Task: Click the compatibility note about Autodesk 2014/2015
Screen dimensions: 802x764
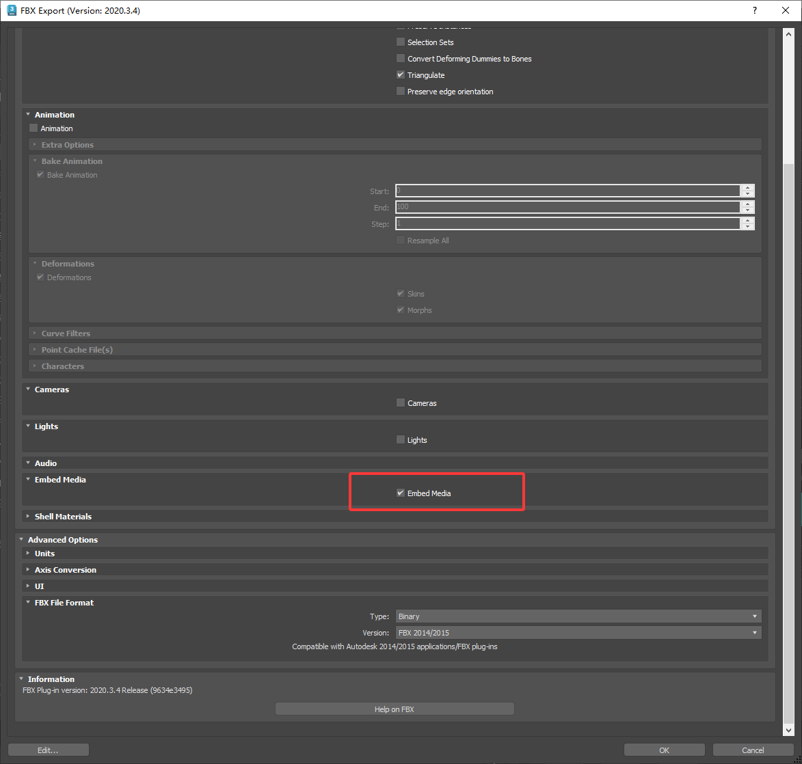Action: [395, 646]
